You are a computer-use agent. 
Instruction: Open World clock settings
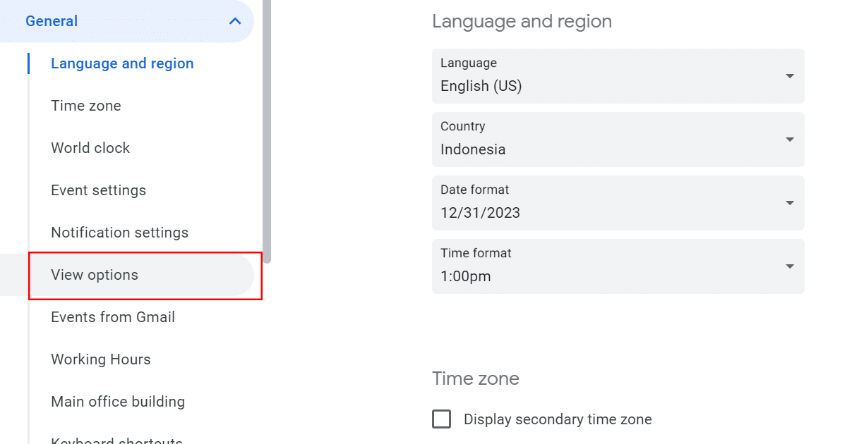pyautogui.click(x=90, y=148)
